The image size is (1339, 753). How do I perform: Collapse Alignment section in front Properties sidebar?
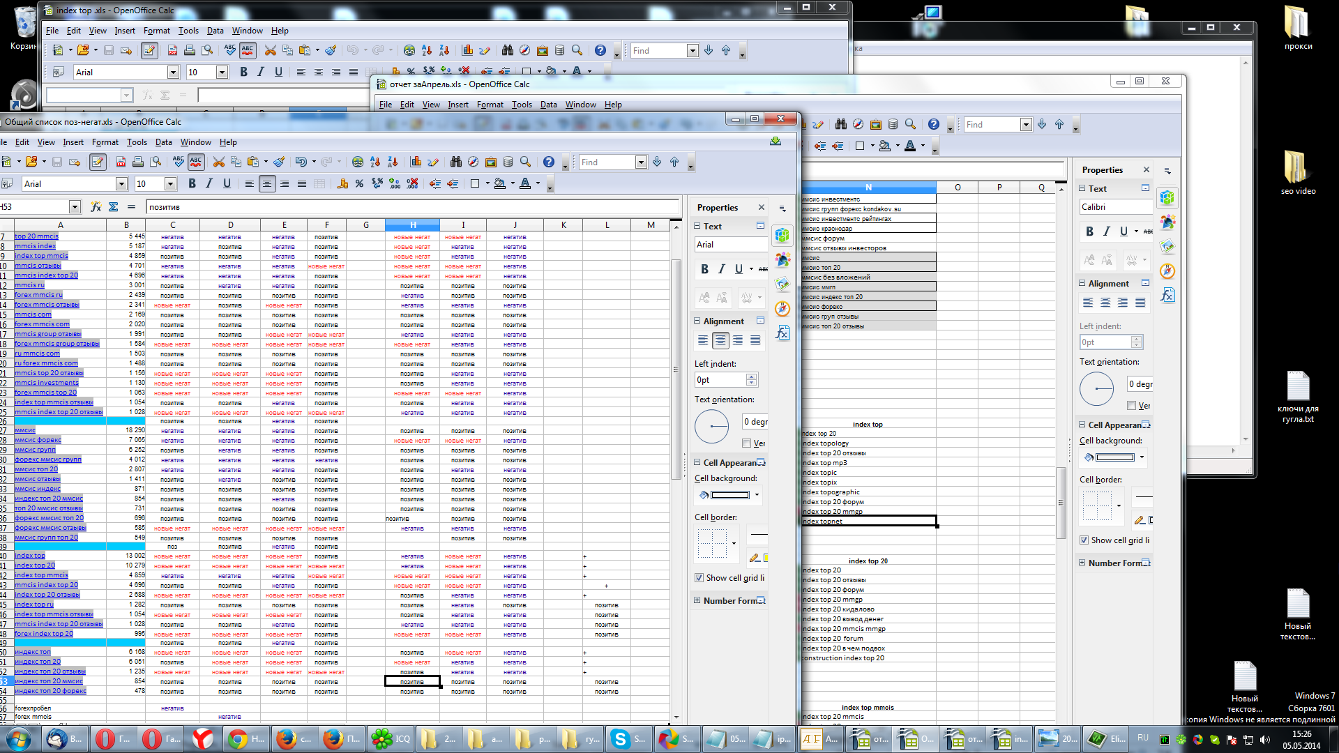[697, 321]
